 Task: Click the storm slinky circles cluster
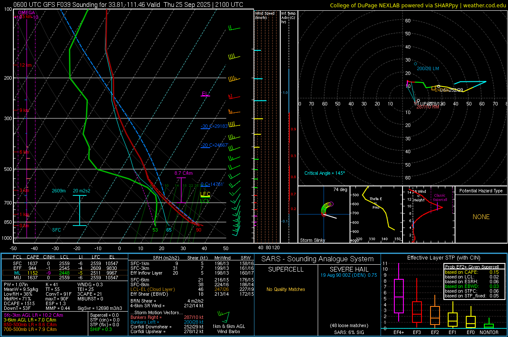(x=327, y=208)
